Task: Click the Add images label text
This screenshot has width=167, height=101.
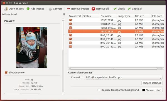Action: tap(37, 9)
